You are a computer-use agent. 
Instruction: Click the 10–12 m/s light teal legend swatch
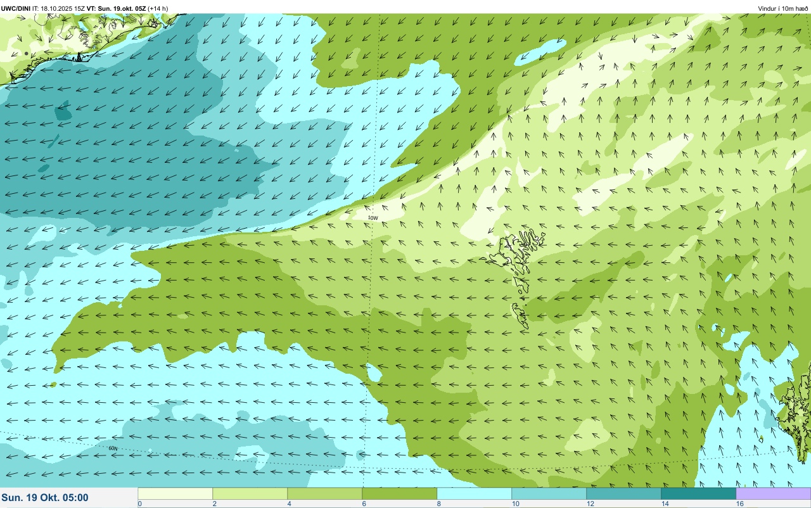coord(549,493)
